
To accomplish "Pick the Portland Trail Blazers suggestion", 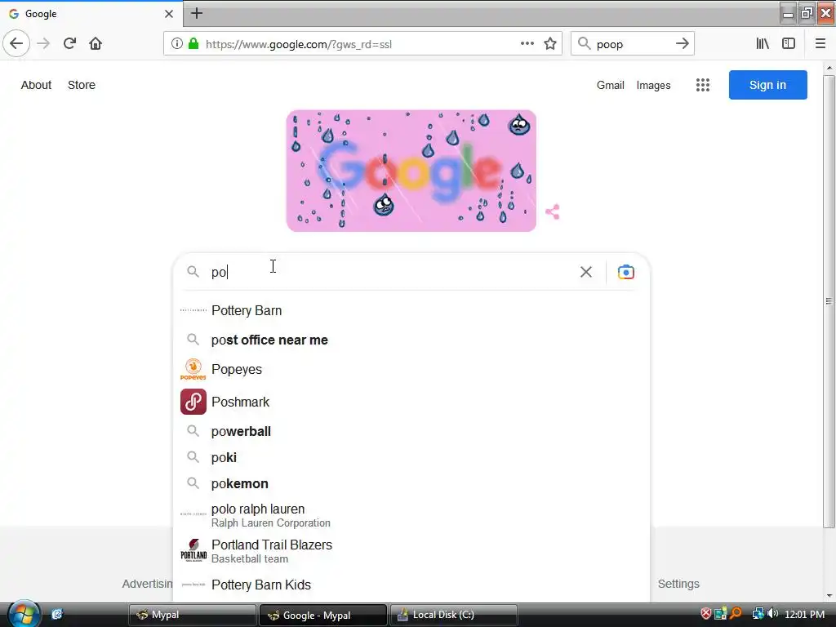I will pos(411,551).
